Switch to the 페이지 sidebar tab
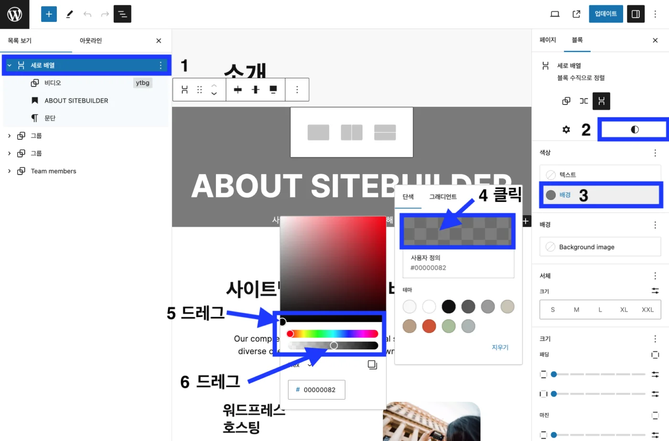The image size is (669, 441). tap(548, 40)
